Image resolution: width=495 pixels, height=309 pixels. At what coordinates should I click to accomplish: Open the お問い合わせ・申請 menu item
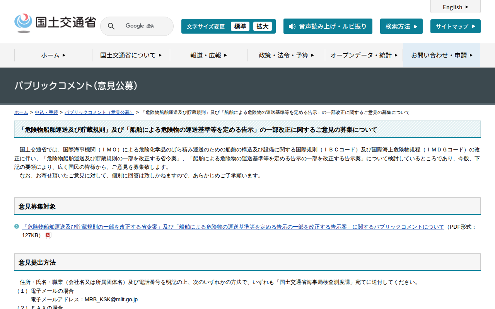tap(442, 55)
